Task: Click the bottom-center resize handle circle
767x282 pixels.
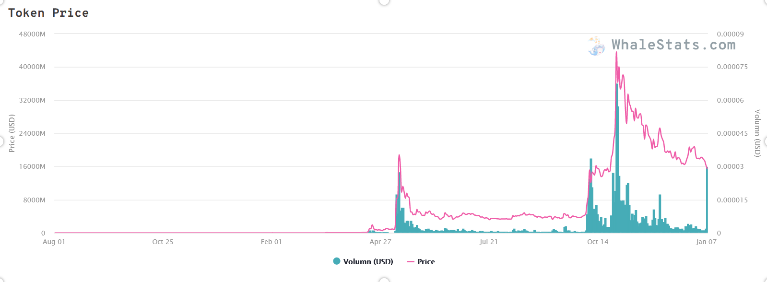Action: (x=384, y=280)
